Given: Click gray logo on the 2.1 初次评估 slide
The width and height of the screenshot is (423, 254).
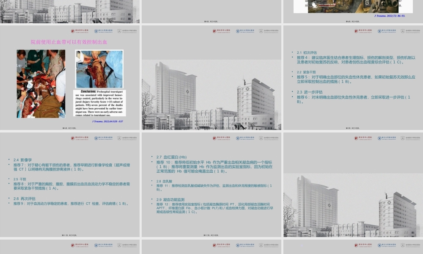Looking at the screenshot, I should pos(410,31).
